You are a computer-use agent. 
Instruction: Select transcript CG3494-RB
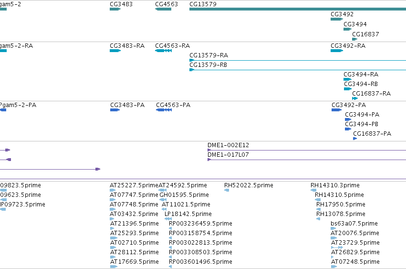tap(361, 84)
